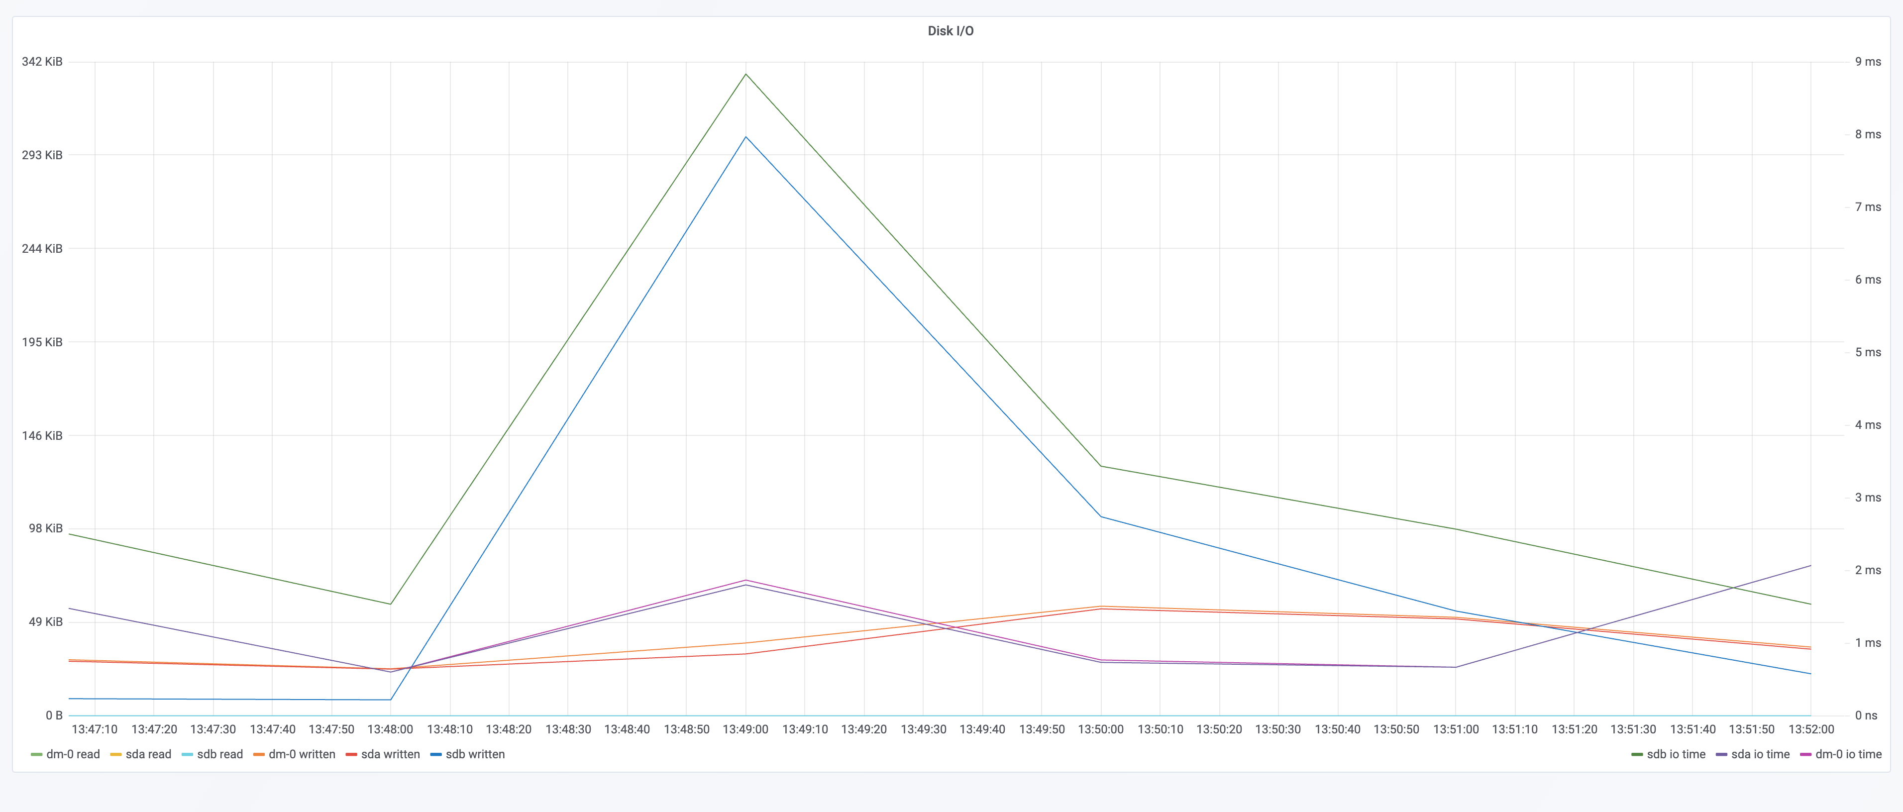
Task: Toggle dm-0 io time series via legend label
Action: [1848, 754]
